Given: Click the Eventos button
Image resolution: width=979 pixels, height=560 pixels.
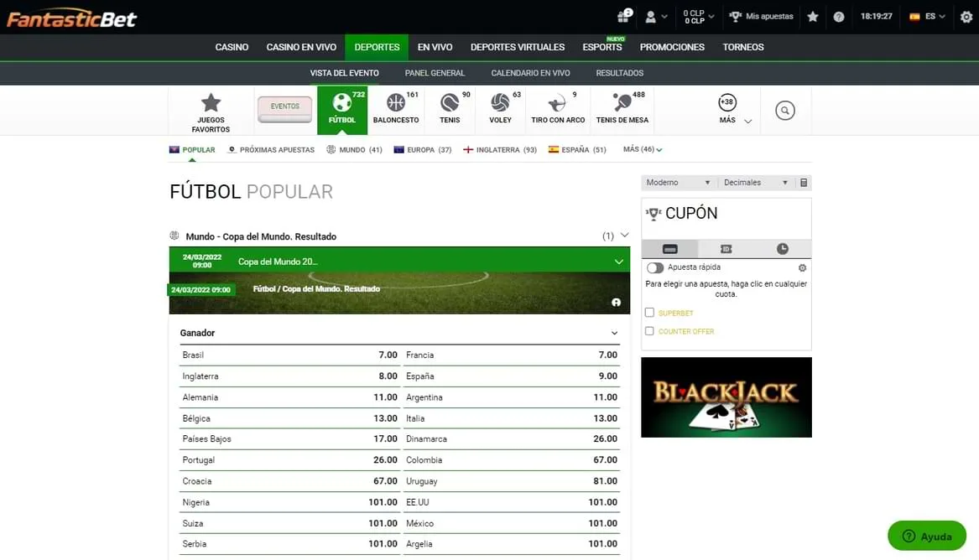Looking at the screenshot, I should pos(284,109).
